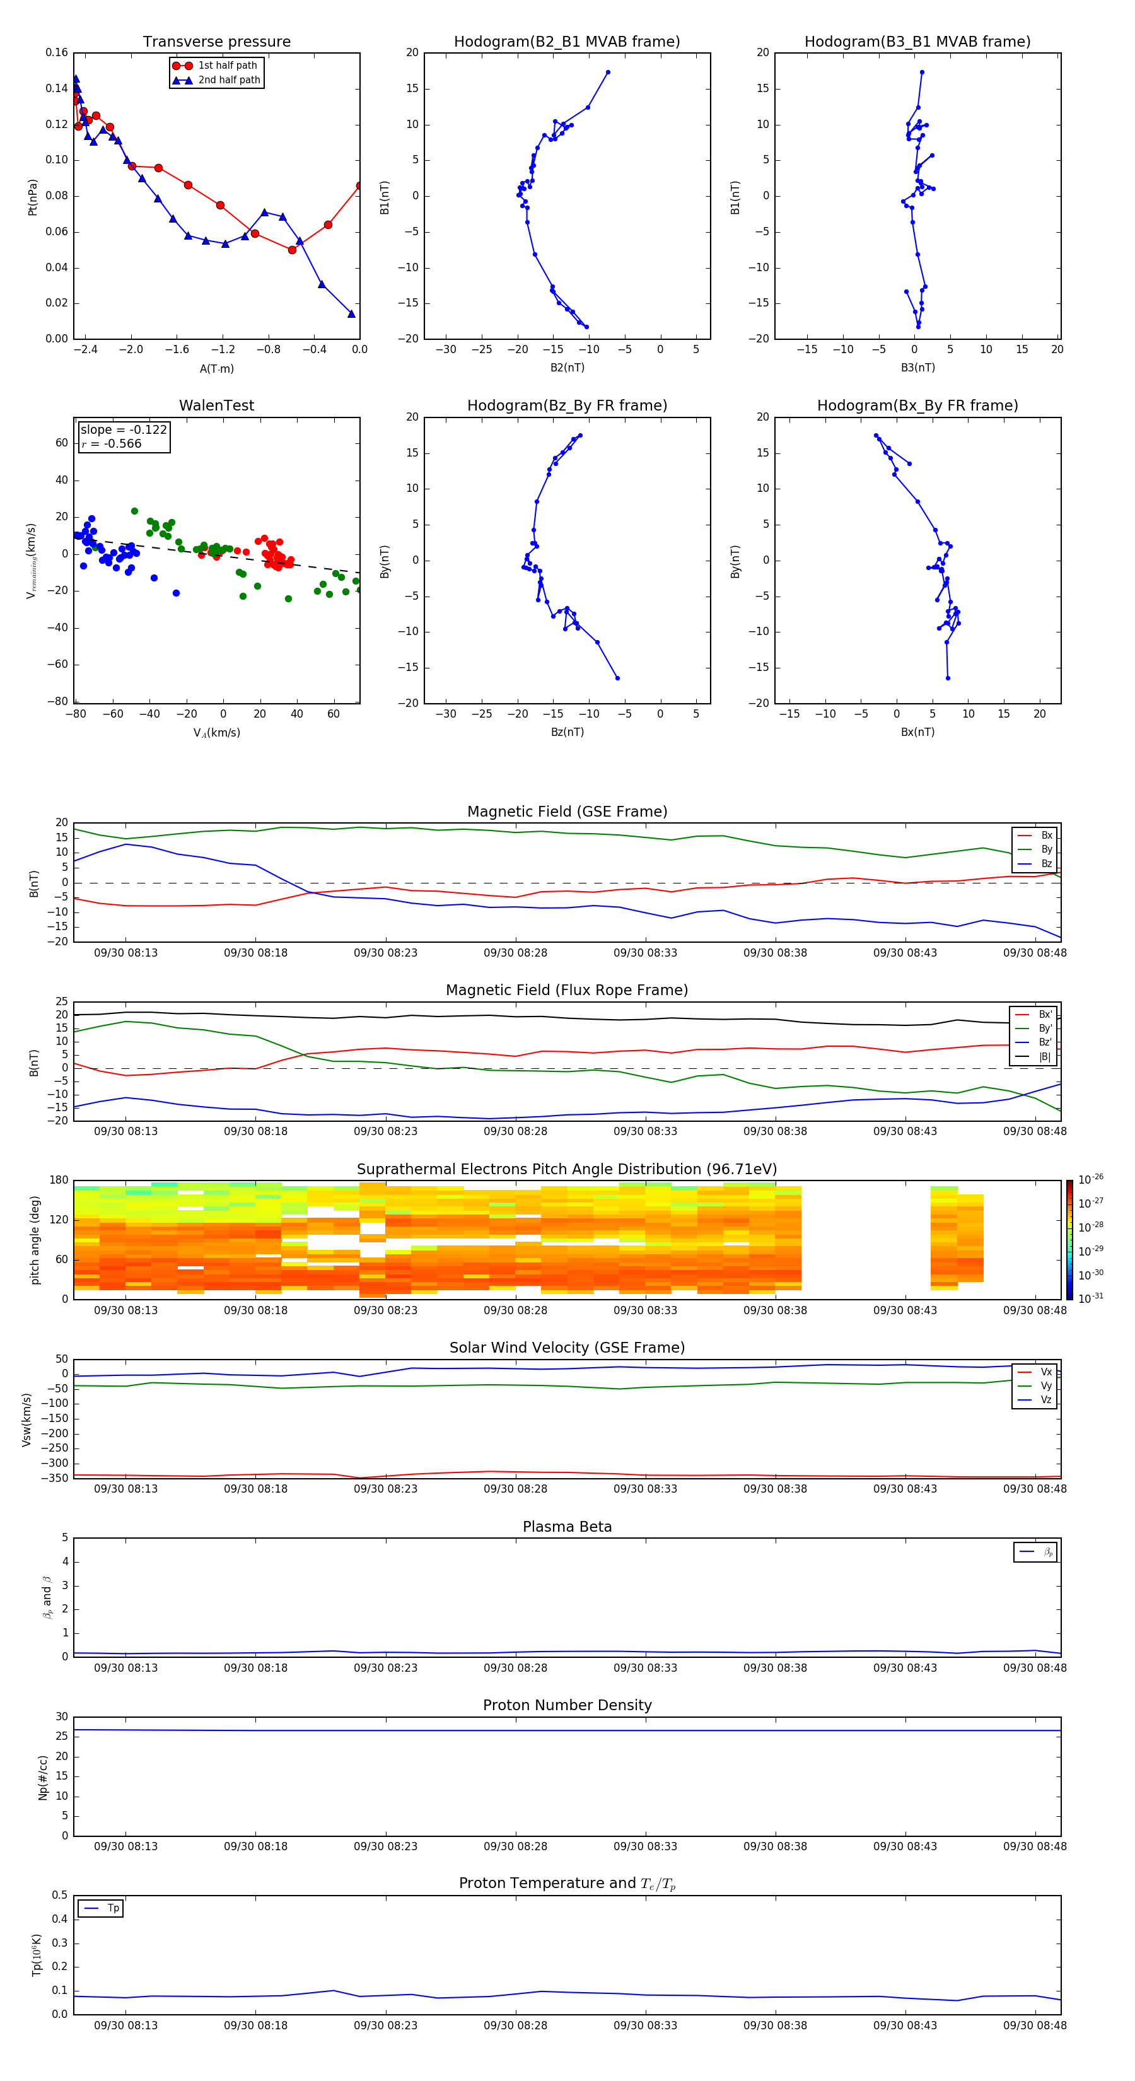The height and width of the screenshot is (2081, 1135).
Task: Click the 'Plasma Beta' panel title
Action: [x=567, y=1527]
